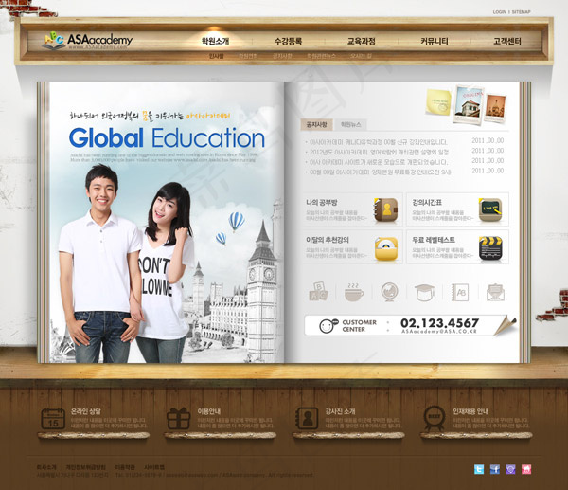Select the 공지사항 submenu item under the main menu
This screenshot has height=490, width=568.
click(x=282, y=56)
